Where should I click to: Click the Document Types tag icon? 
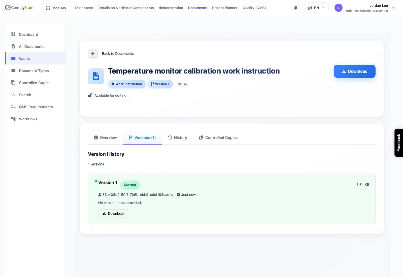(13, 71)
